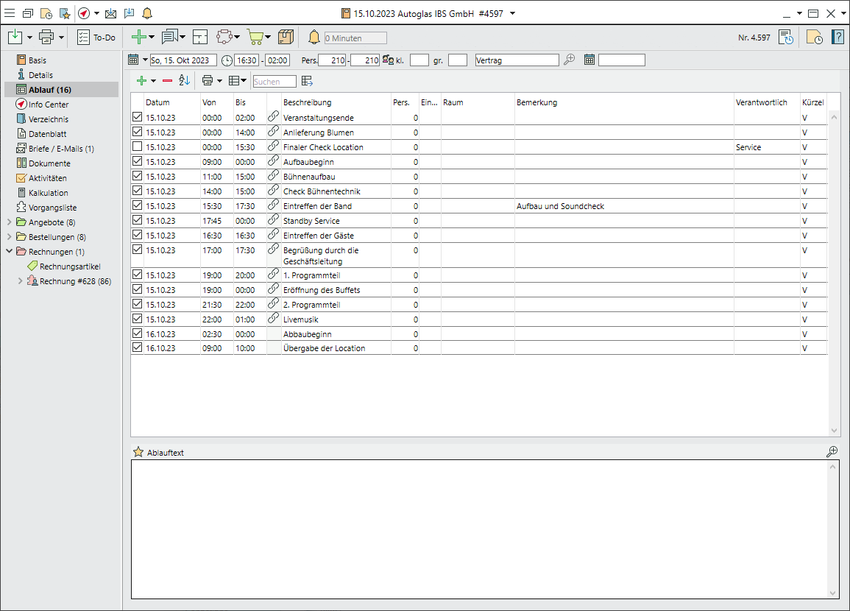Click the reminder bell next to Minuten field
Screen dimensions: 850x611
tap(314, 38)
